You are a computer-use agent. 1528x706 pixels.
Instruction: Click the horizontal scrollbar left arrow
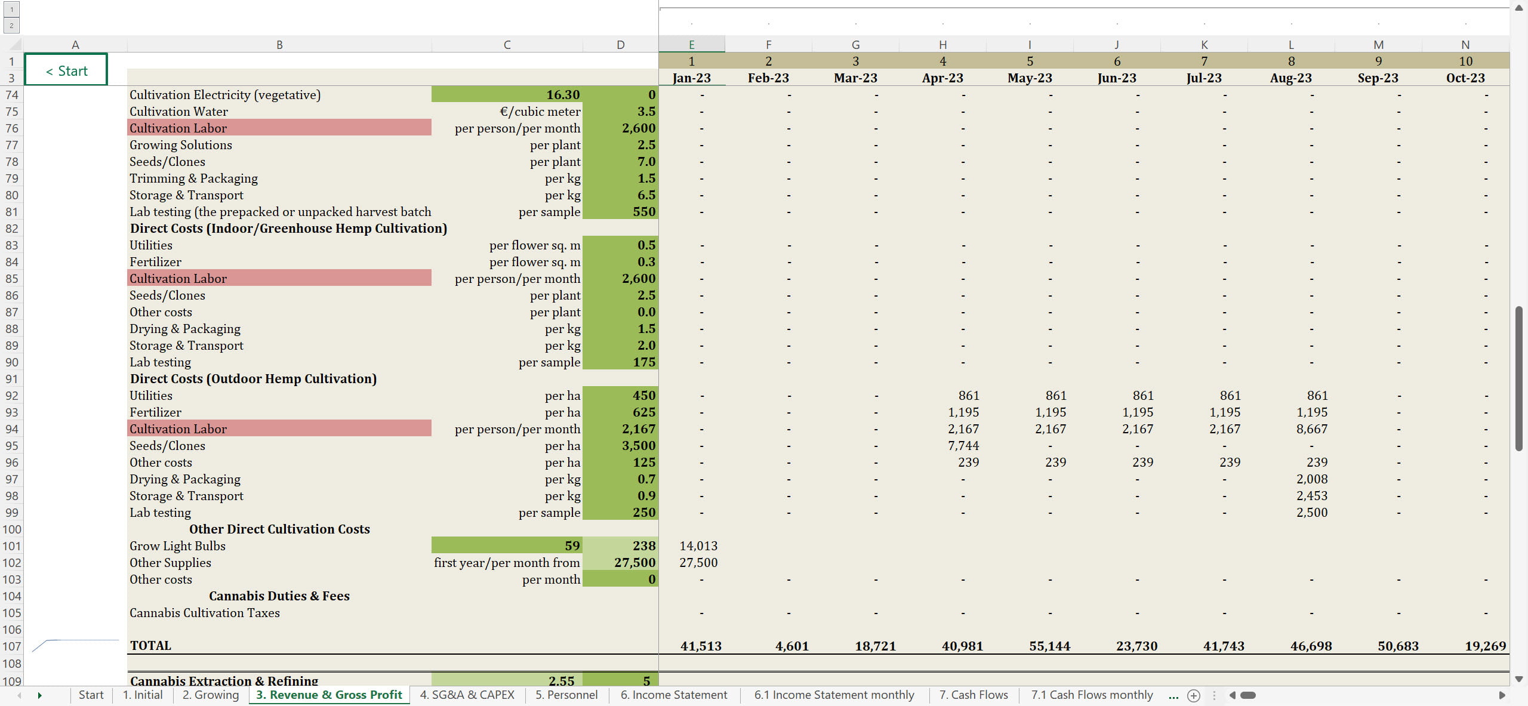click(1233, 695)
